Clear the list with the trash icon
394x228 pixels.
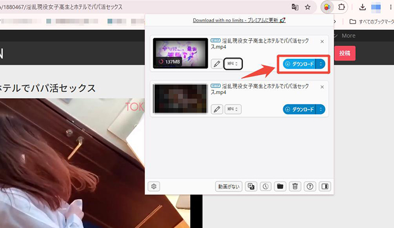[295, 187]
